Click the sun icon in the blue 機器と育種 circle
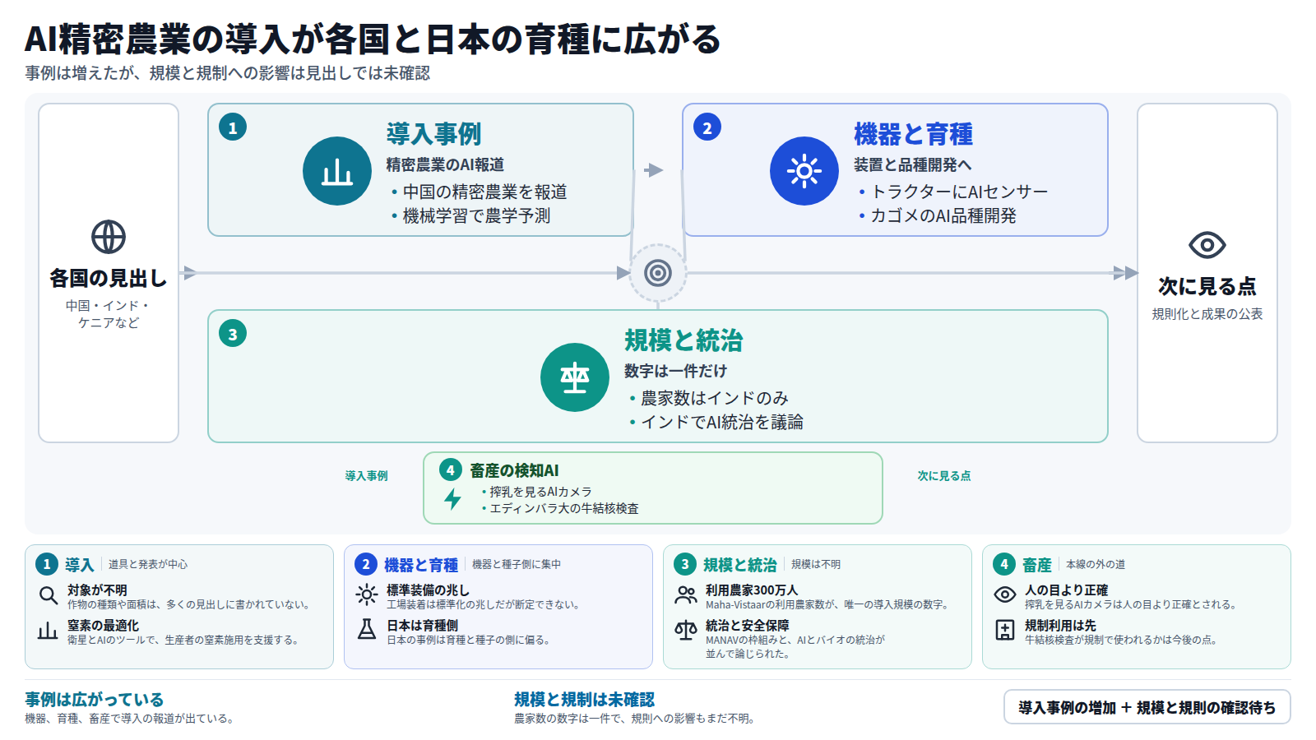The width and height of the screenshot is (1316, 740). pos(804,171)
